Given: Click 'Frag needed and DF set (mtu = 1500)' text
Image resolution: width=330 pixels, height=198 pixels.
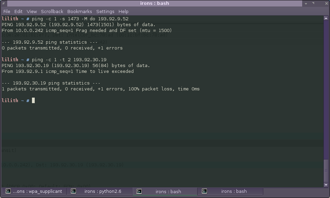Looking at the screenshot, I should [124, 31].
